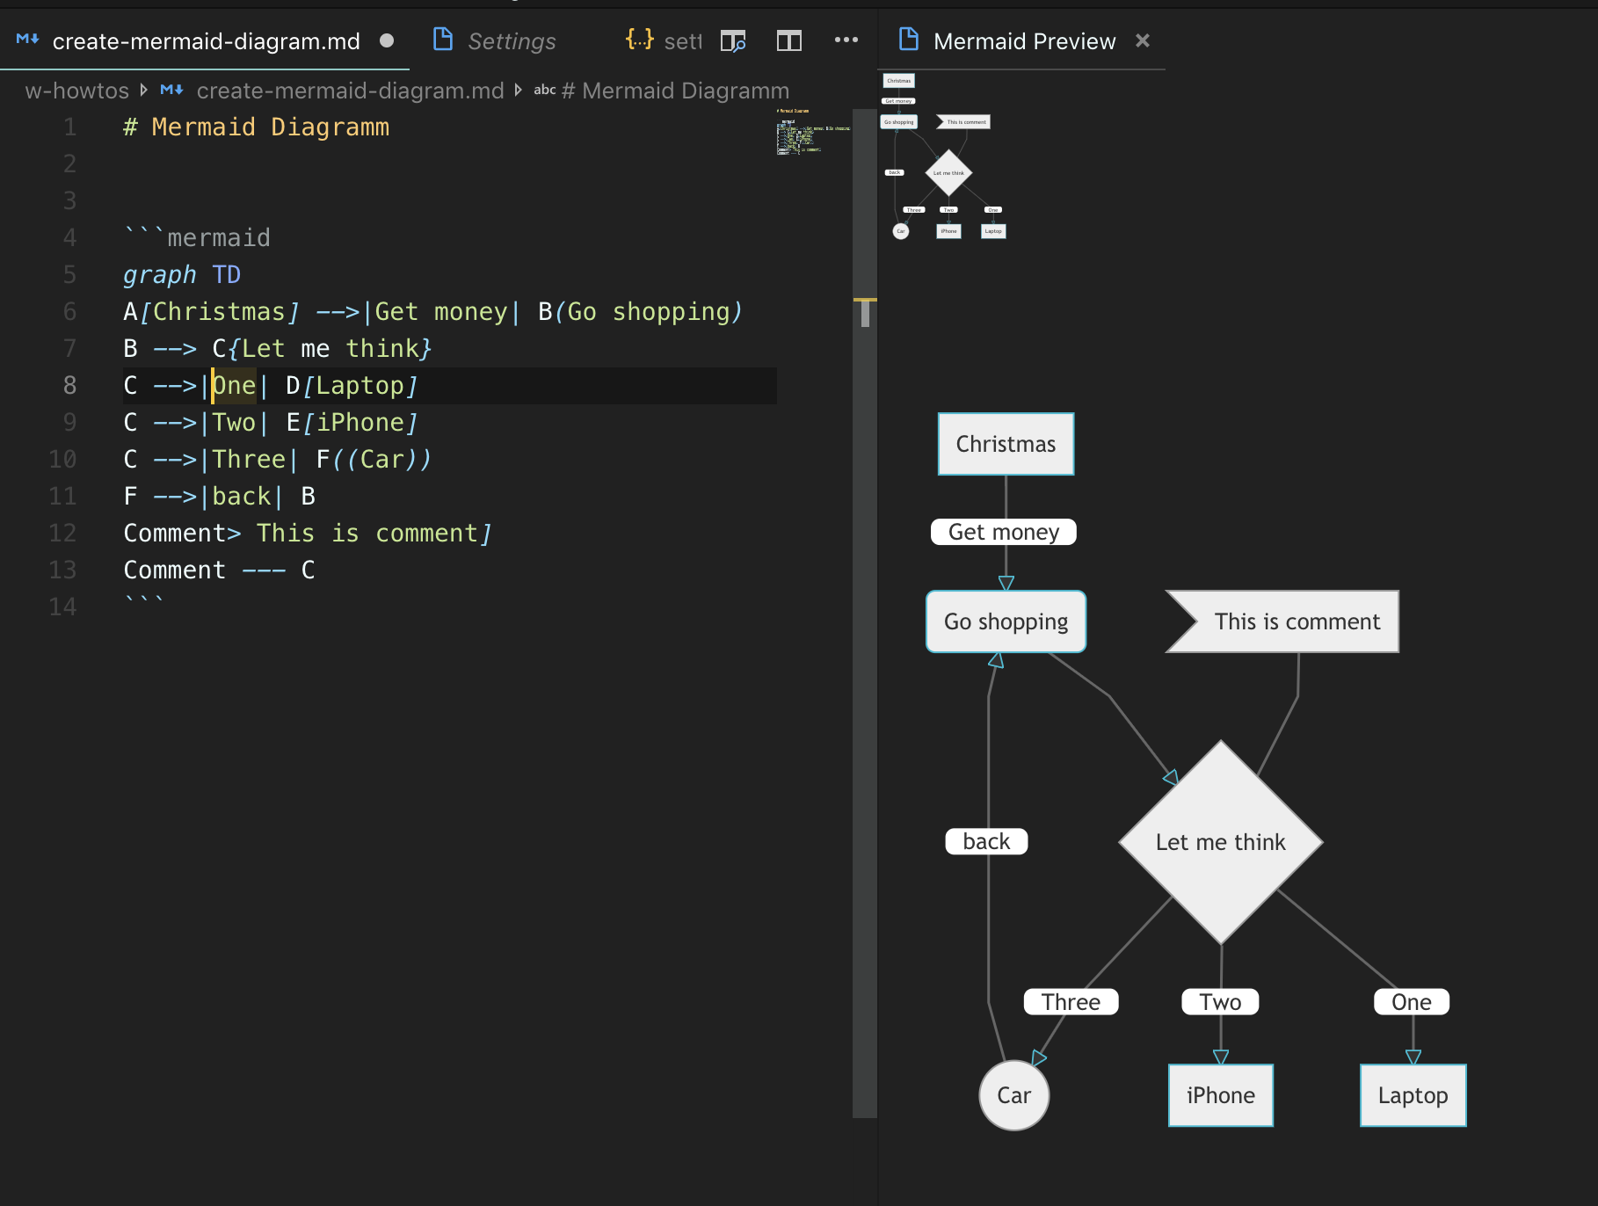Click the 'Get money' edge label
The width and height of the screenshot is (1598, 1206).
[1003, 532]
